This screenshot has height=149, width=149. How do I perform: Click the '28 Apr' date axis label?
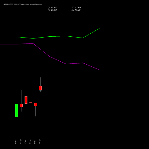pyautogui.click(x=30, y=142)
